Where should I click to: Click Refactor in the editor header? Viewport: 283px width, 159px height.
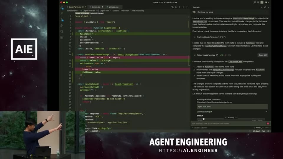click(125, 11)
